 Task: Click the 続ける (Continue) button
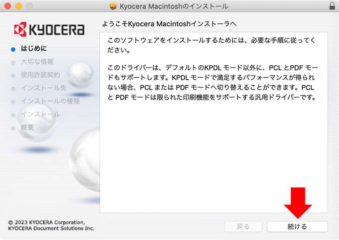click(297, 226)
